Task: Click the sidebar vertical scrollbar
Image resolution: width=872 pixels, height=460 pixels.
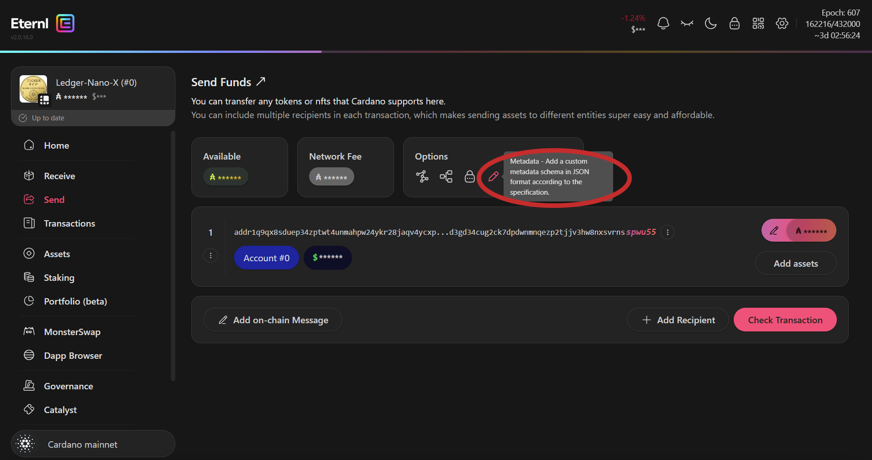Action: tap(173, 255)
